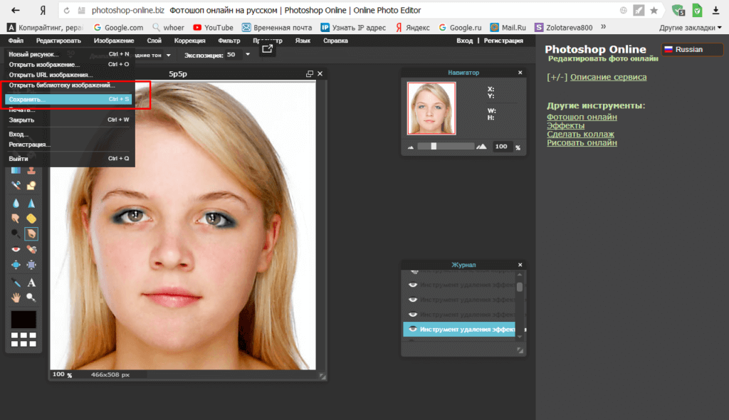Open the Сделать коллаж link

(x=580, y=134)
